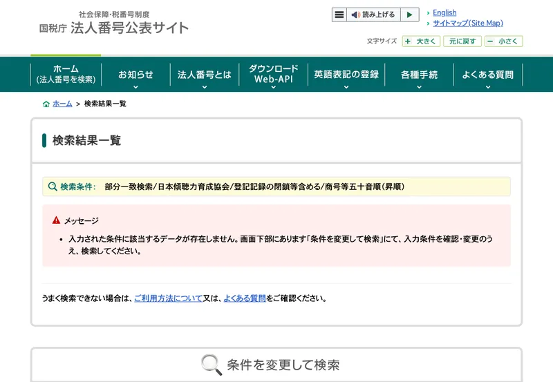Screen dimensions: 553x382
Task: Click the 検索結果一覧 page heading
Action: [x=87, y=140]
